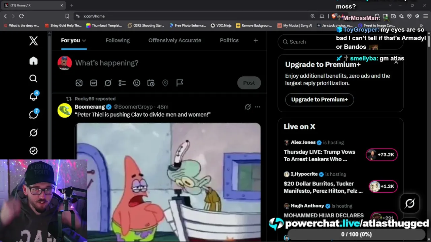Open the verified checkmark sidebar item
This screenshot has height=242, width=431.
(x=33, y=151)
